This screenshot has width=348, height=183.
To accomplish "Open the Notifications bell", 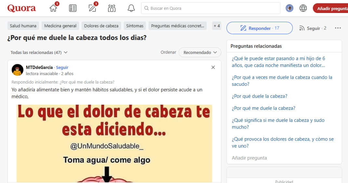I will click(x=131, y=8).
